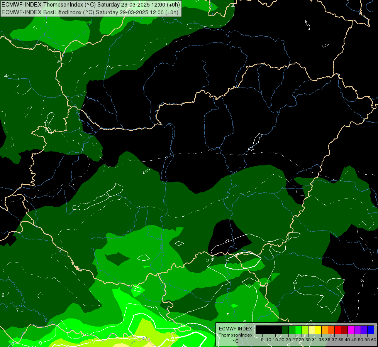Click legend scale value 30
The width and height of the screenshot is (378, 347).
click(x=308, y=340)
